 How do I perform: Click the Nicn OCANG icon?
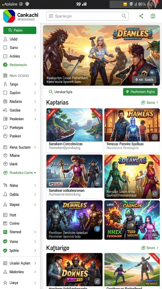5,76
